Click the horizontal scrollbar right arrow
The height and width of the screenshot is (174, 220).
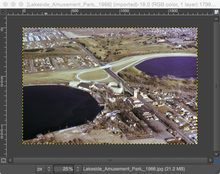point(210,160)
